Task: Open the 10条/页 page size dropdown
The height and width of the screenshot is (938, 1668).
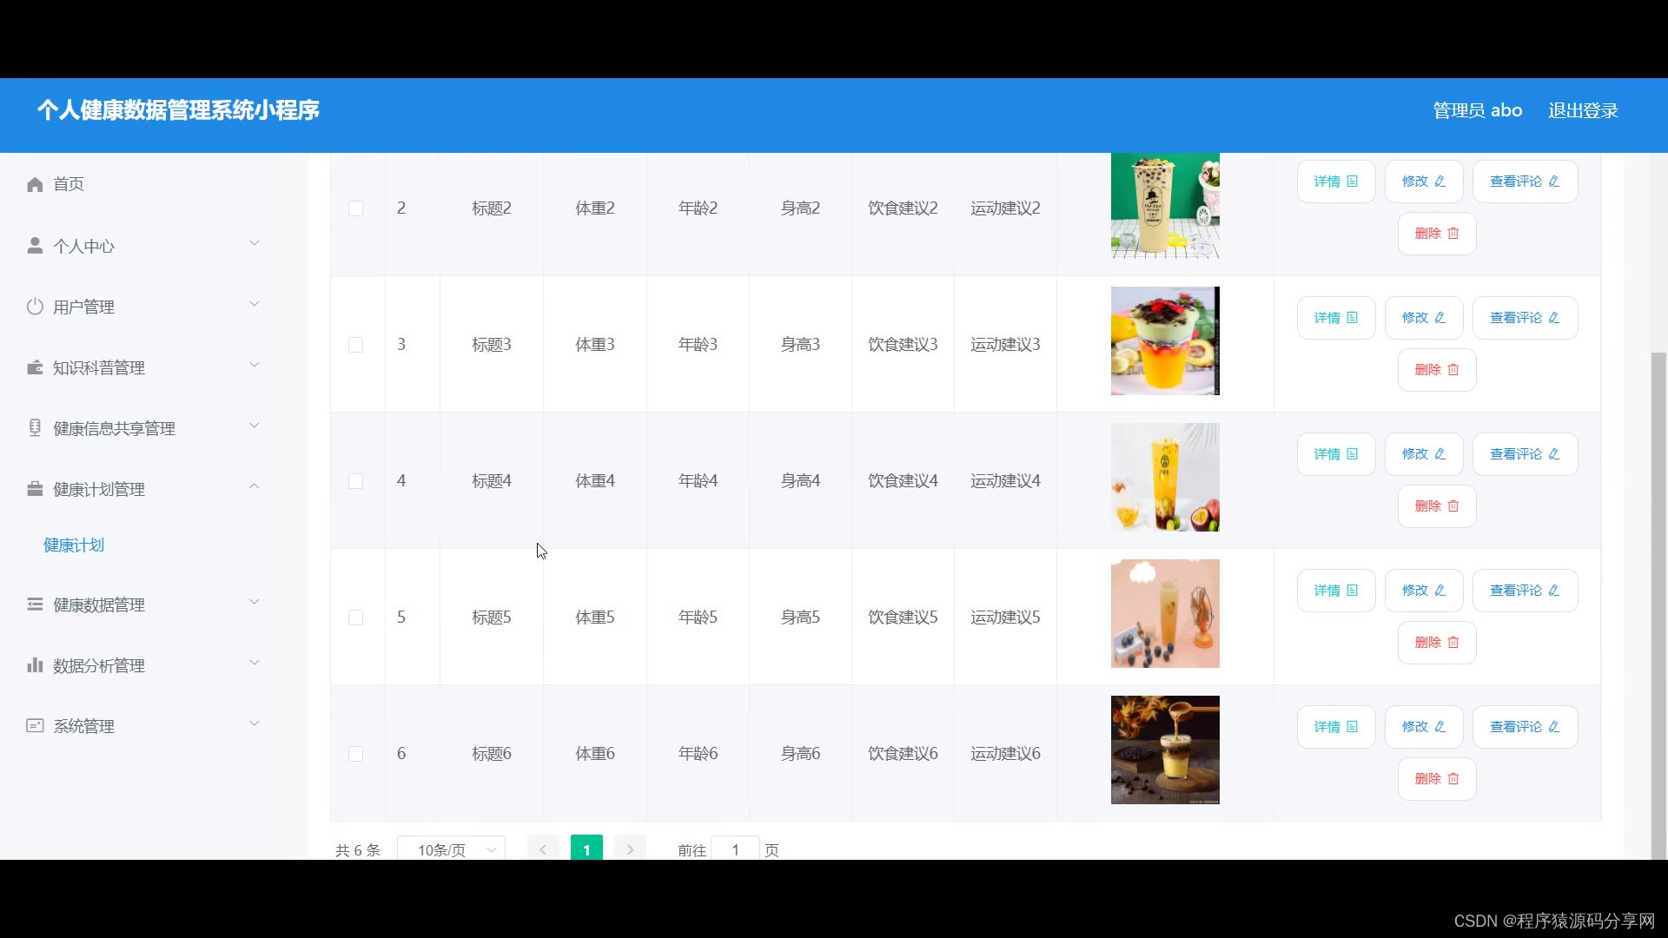Action: (450, 849)
